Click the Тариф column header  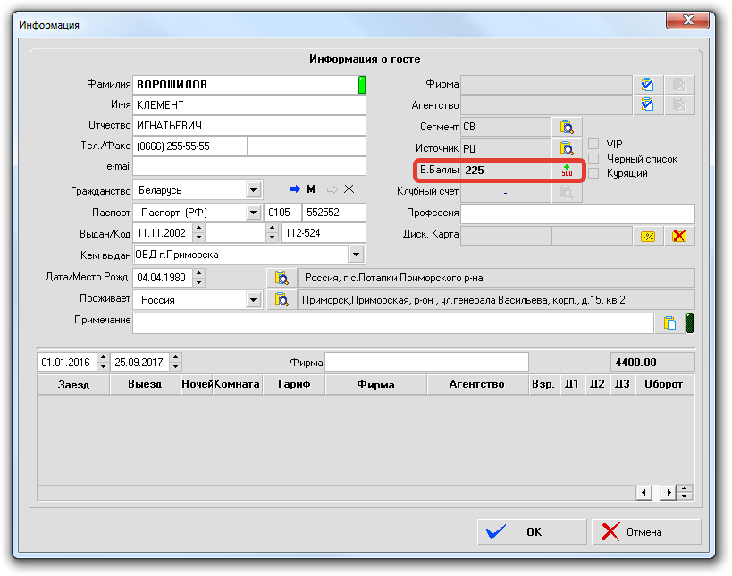293,384
